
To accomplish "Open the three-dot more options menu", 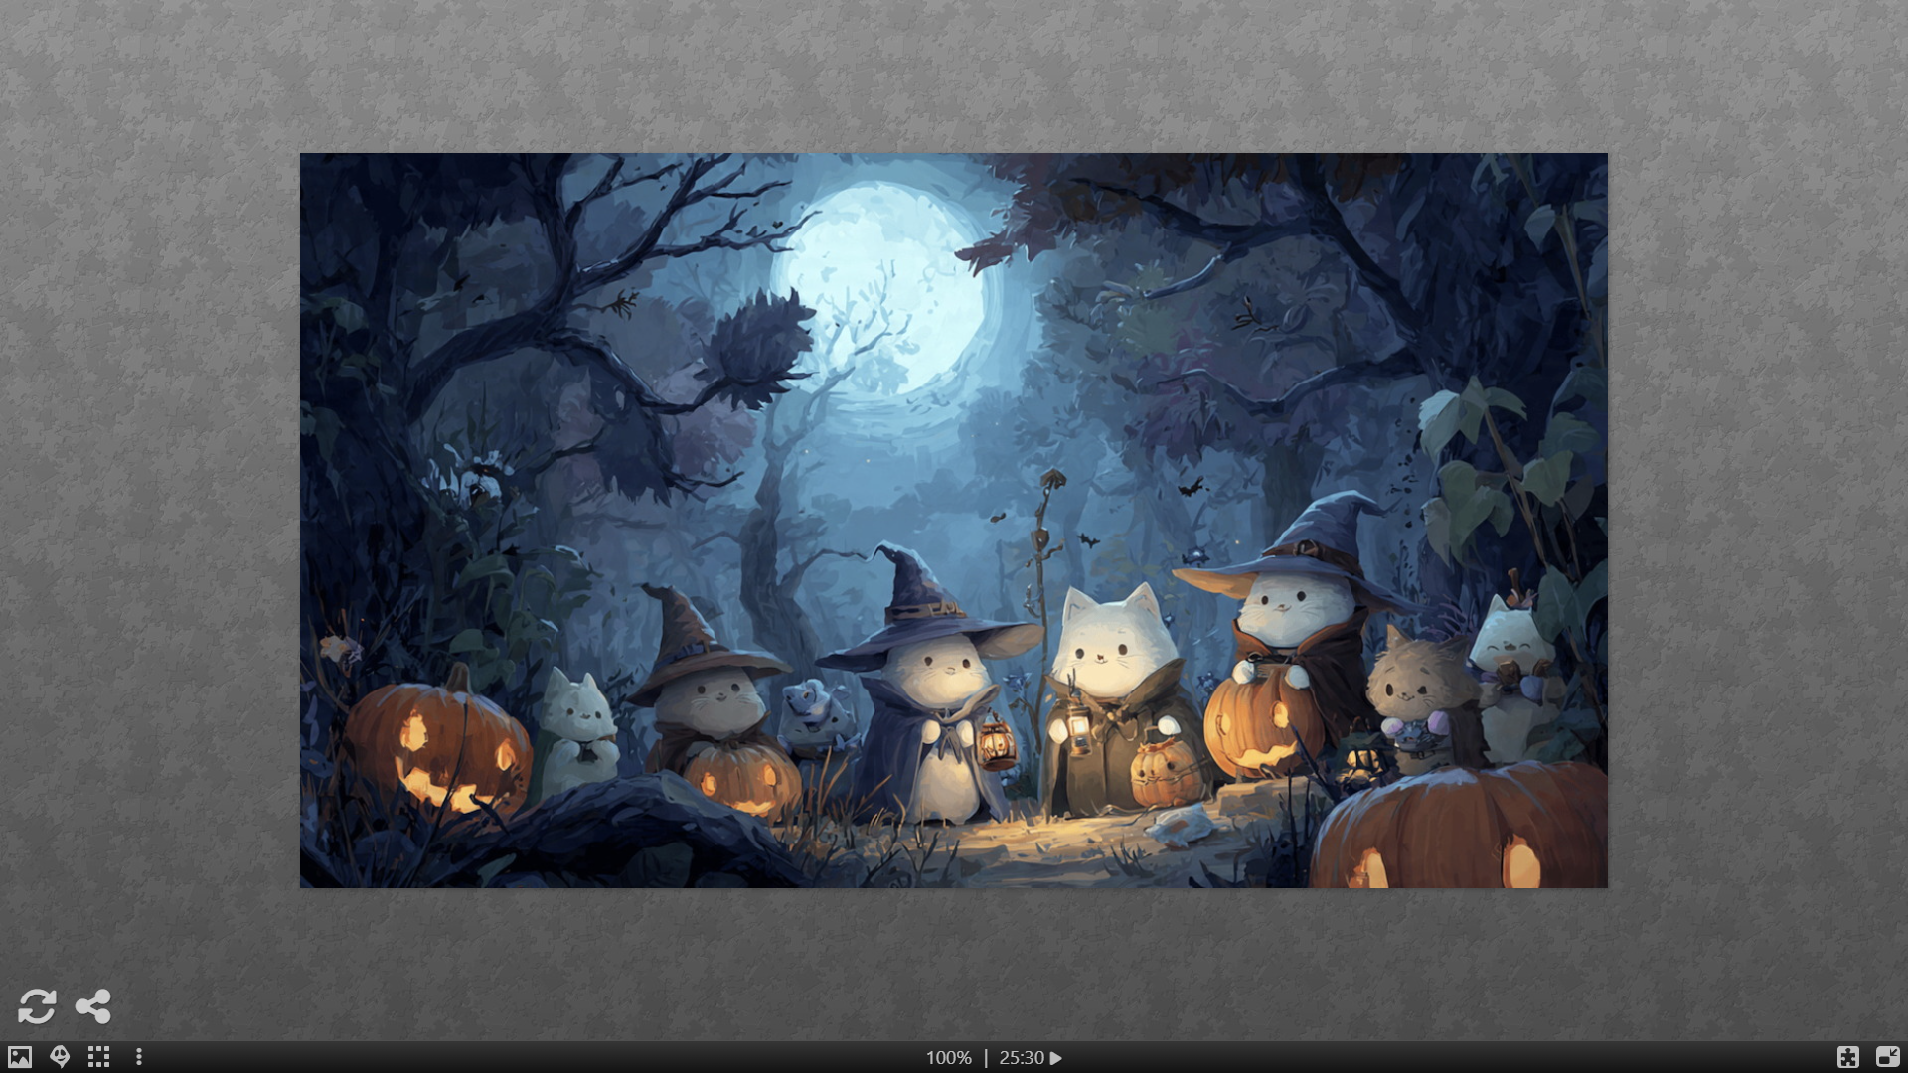I will pos(139,1057).
